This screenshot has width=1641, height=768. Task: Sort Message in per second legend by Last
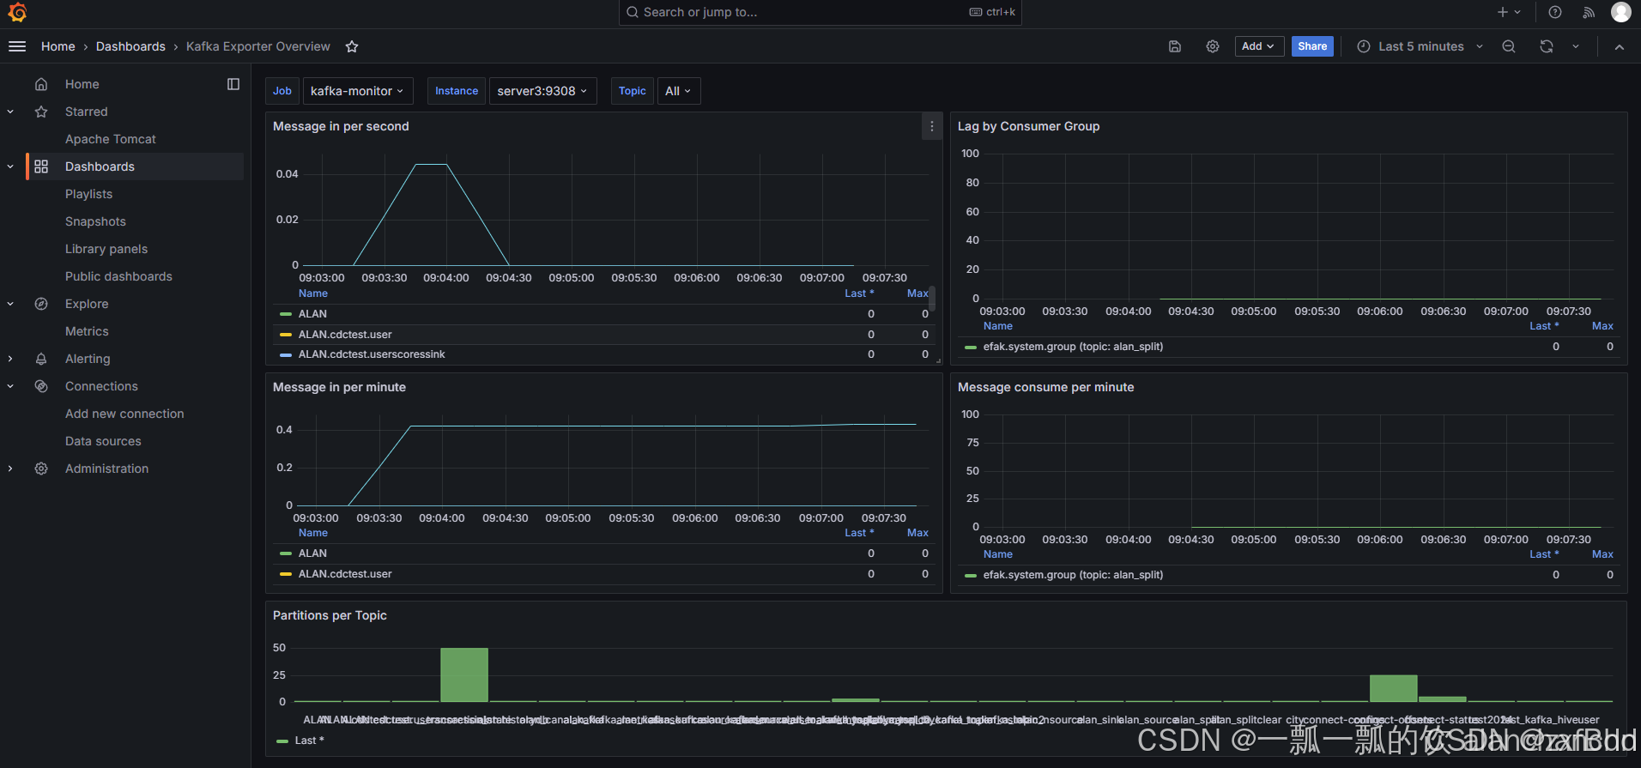click(x=859, y=293)
